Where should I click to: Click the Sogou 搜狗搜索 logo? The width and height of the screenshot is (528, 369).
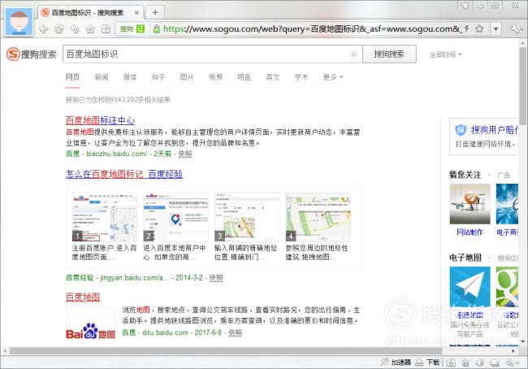pos(32,54)
